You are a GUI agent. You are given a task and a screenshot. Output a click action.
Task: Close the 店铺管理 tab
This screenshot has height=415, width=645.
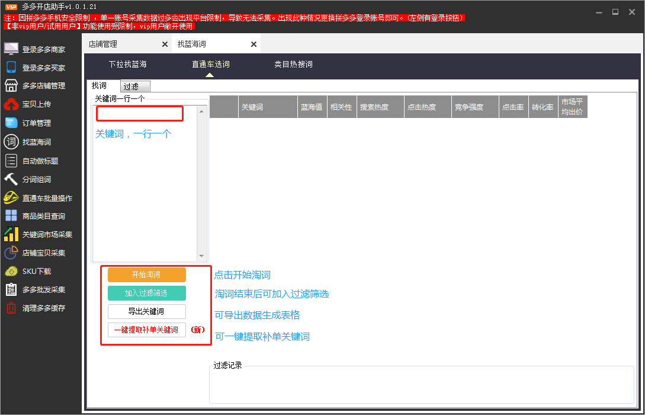pos(165,44)
